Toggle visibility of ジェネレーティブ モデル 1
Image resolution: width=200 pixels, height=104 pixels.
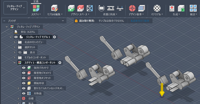point(16,37)
